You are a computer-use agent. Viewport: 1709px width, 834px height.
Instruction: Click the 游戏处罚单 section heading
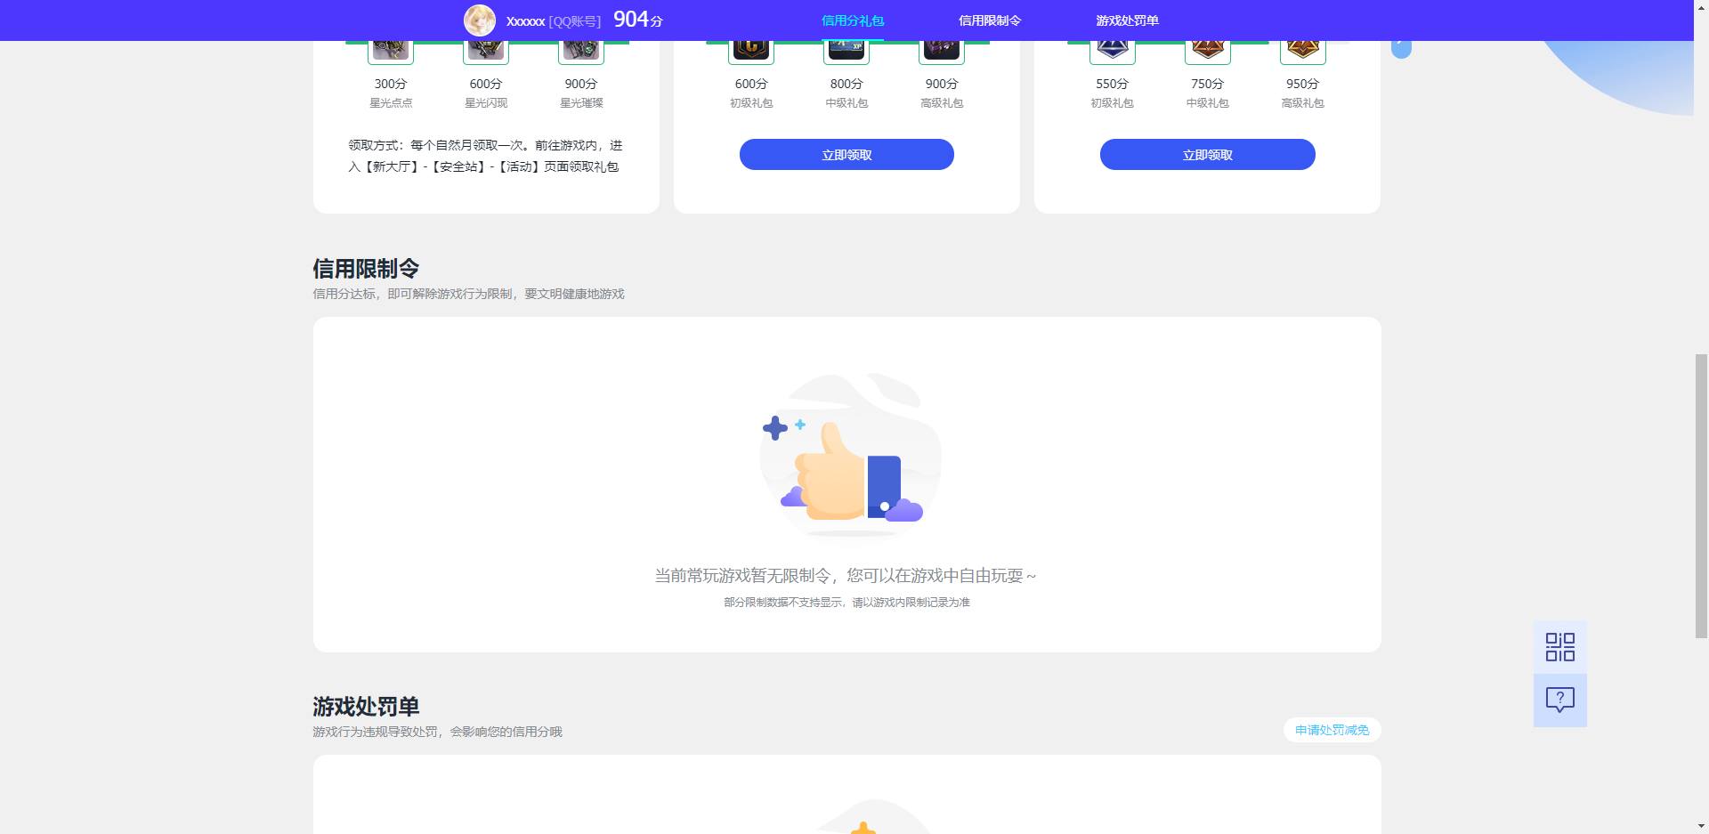point(366,706)
